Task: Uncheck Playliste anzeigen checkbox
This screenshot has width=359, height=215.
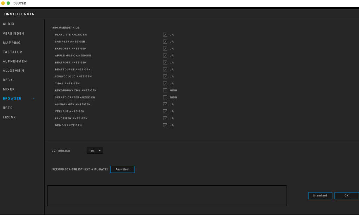Action: [x=165, y=35]
